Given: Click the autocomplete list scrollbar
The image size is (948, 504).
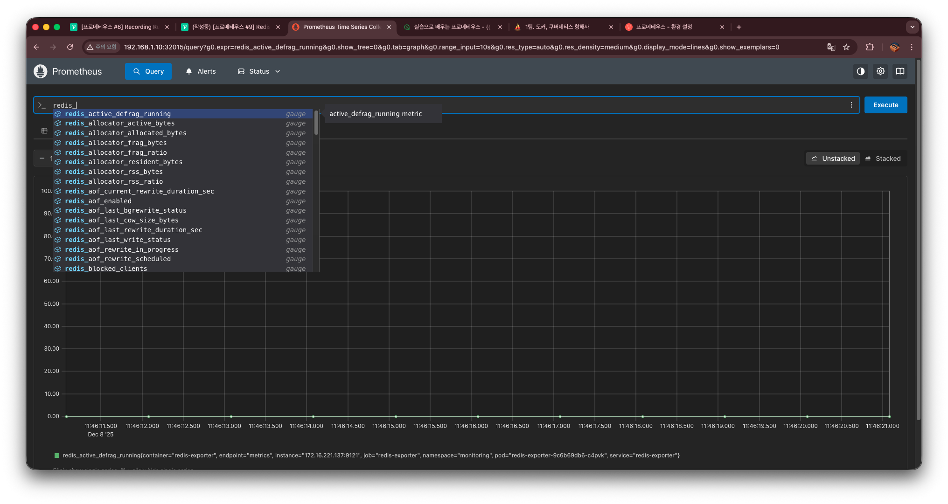Looking at the screenshot, I should (x=316, y=123).
